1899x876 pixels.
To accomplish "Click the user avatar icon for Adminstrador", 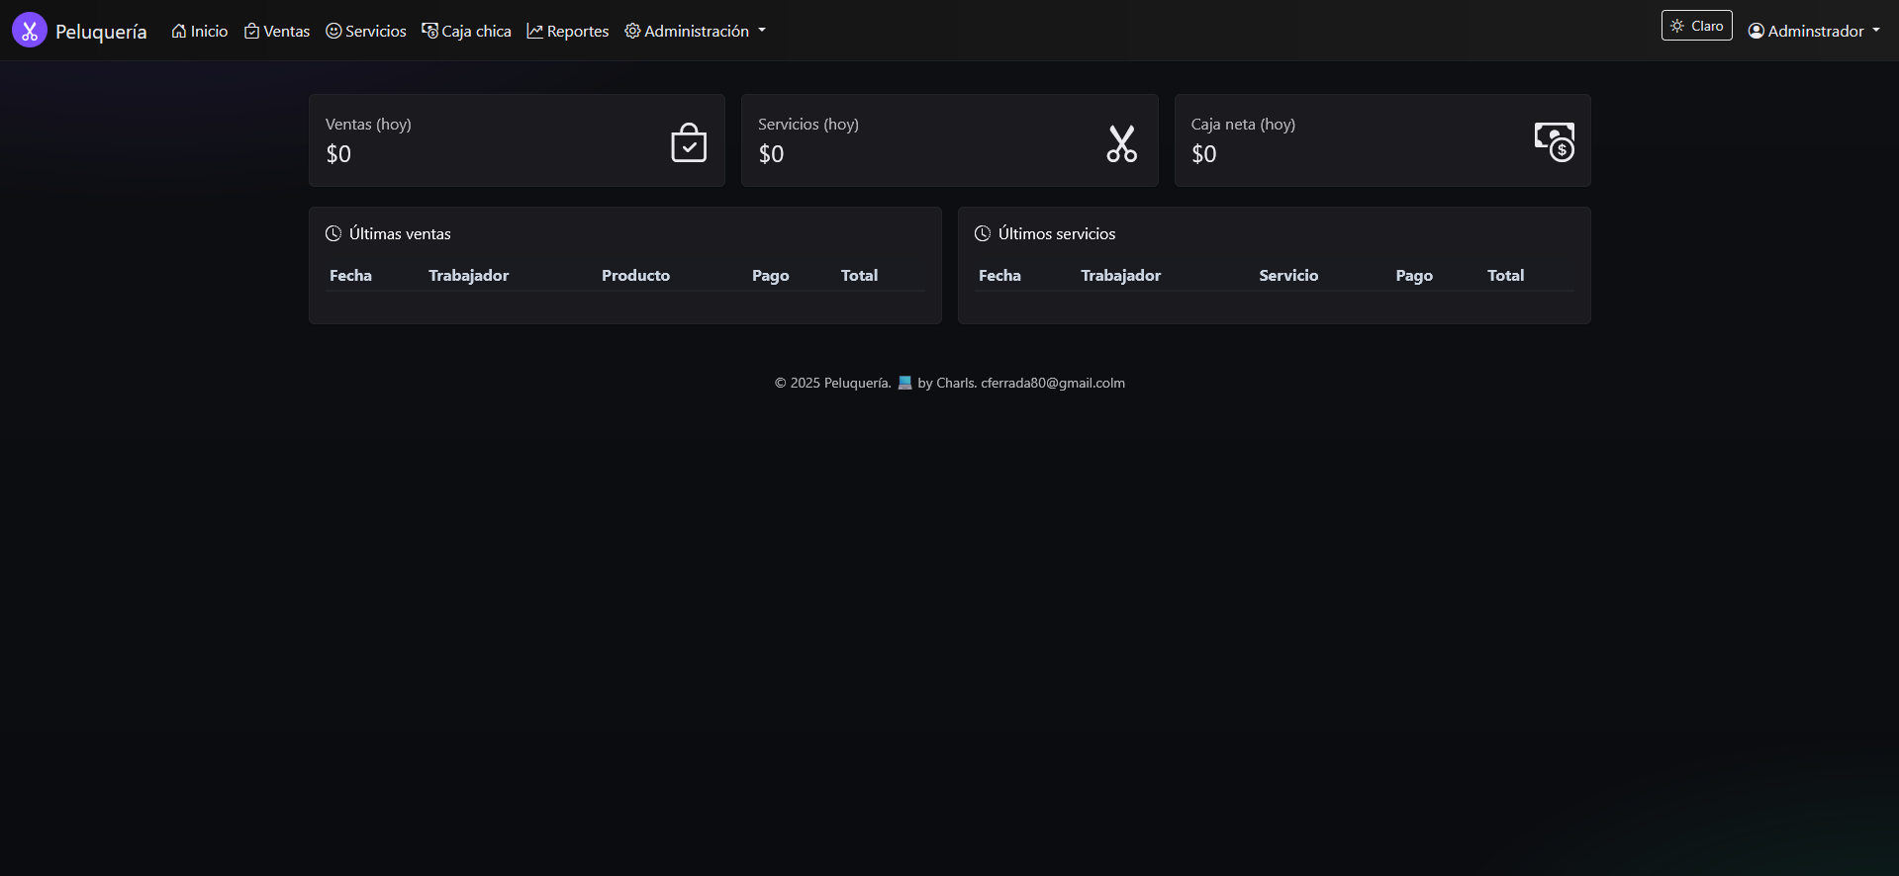I will point(1757,32).
